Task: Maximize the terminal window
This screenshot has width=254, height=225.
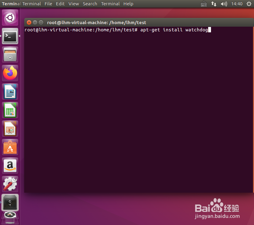Action: click(41, 22)
